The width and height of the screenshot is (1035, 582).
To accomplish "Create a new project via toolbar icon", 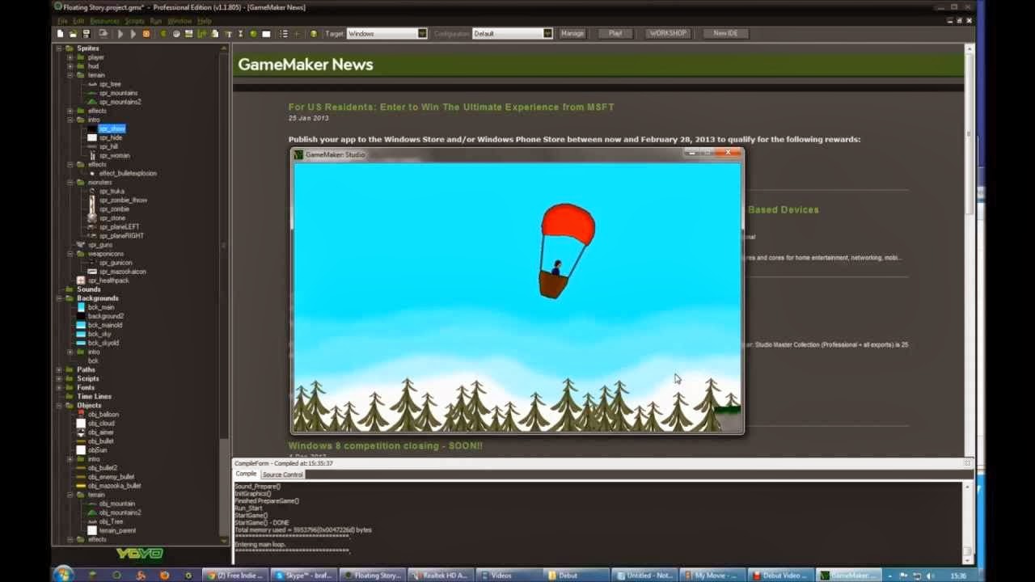I will (60, 34).
